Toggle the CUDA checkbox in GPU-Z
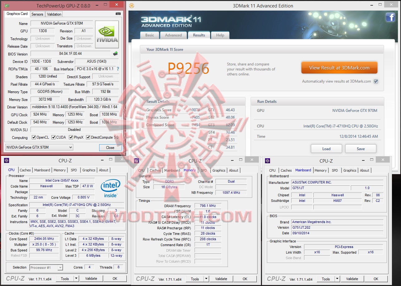Image resolution: width=401 pixels, height=286 pixels. [54, 137]
